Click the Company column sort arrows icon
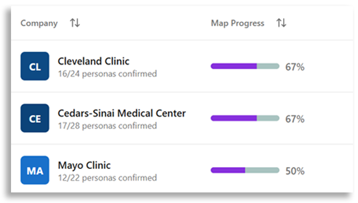 pyautogui.click(x=75, y=23)
